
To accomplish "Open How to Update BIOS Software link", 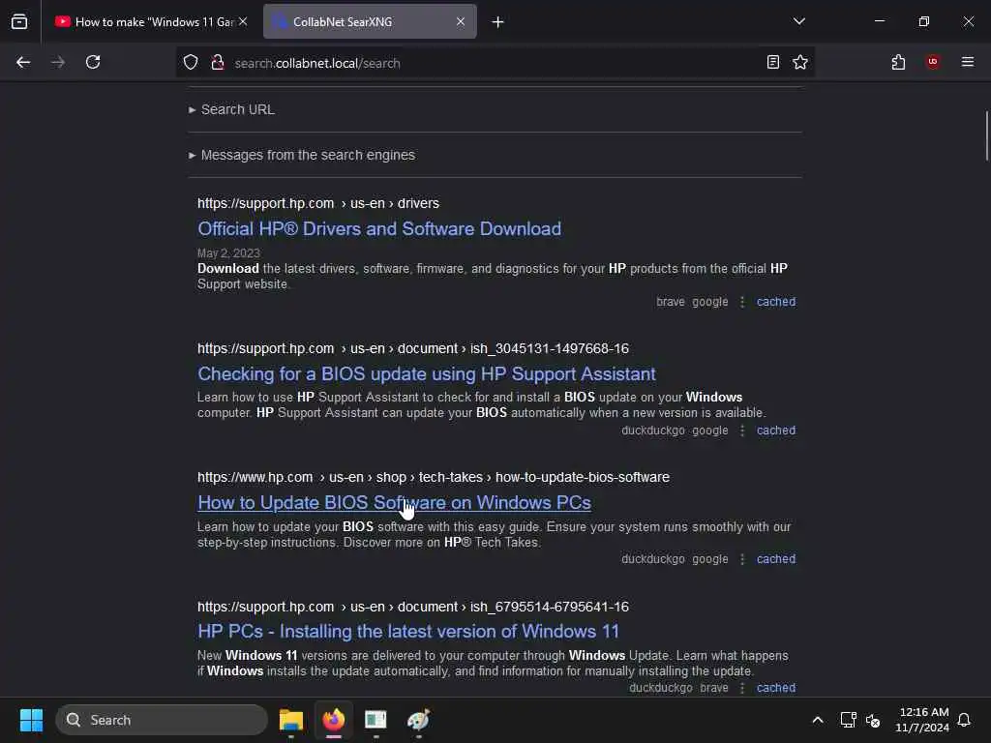I will [x=395, y=503].
